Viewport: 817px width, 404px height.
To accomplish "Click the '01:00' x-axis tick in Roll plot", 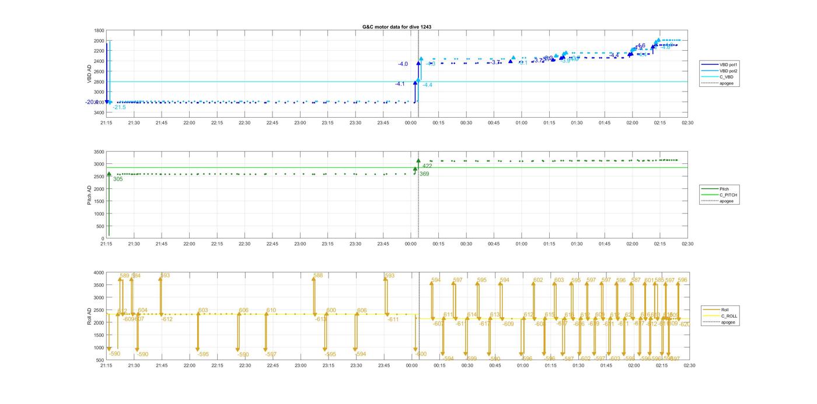I will [x=522, y=366].
